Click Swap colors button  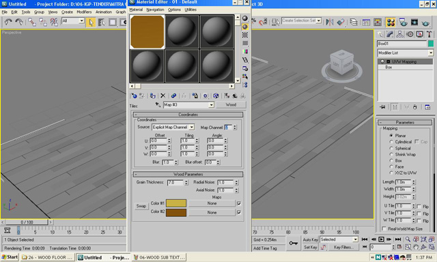click(141, 206)
